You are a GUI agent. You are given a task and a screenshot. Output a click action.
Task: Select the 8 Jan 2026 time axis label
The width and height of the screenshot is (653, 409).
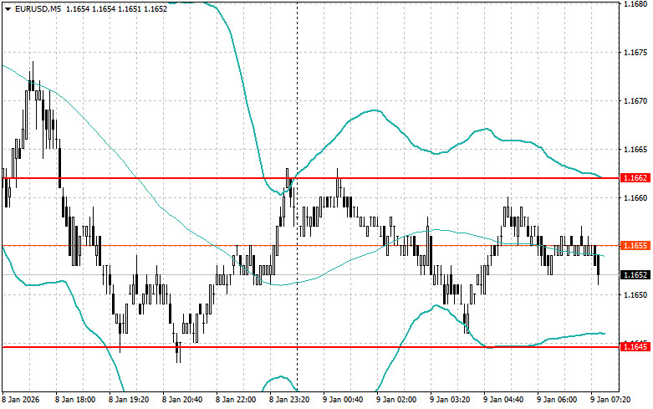click(21, 400)
